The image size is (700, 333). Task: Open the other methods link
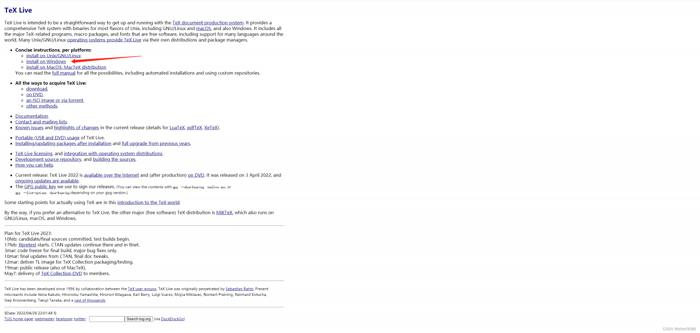pos(42,106)
